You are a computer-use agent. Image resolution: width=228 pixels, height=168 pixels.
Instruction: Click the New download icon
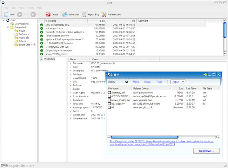tap(6, 14)
